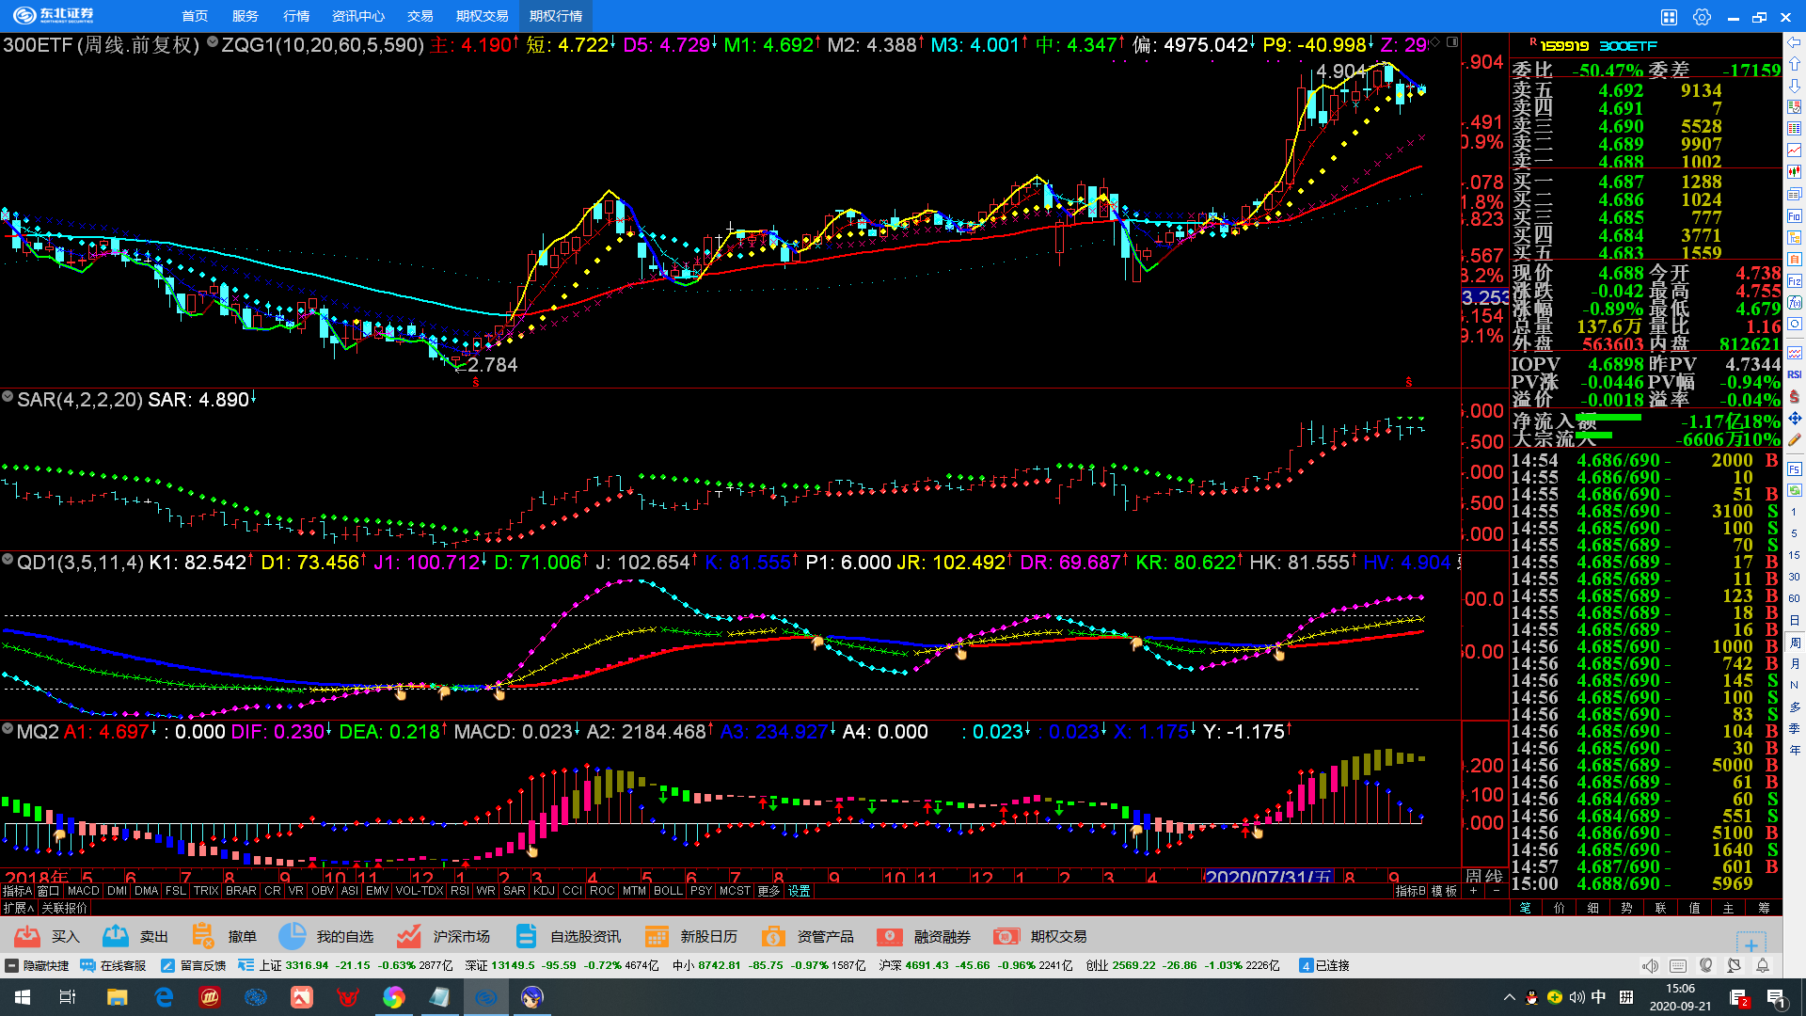Switch to MACD indicator tab
Screen dimensions: 1806x1016
point(83,891)
